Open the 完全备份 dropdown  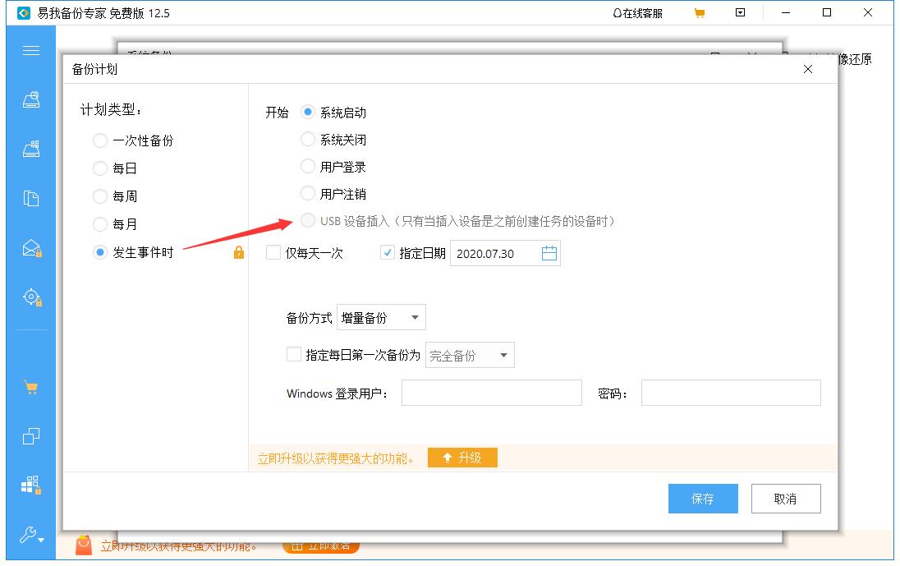coord(470,355)
